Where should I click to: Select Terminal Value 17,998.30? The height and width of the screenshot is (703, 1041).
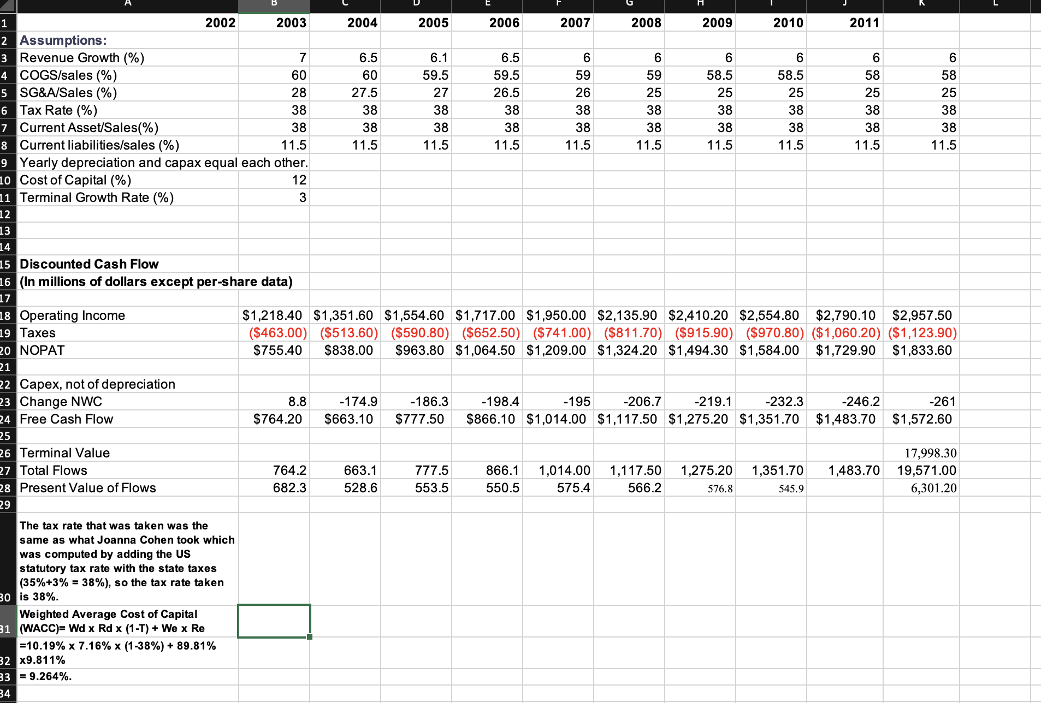tap(921, 453)
